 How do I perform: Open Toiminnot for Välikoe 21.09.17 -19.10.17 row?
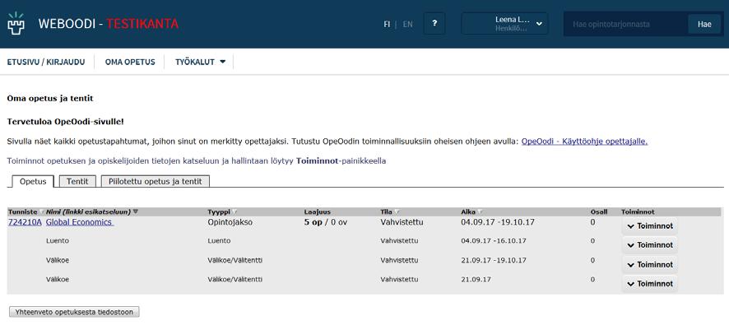coord(649,264)
